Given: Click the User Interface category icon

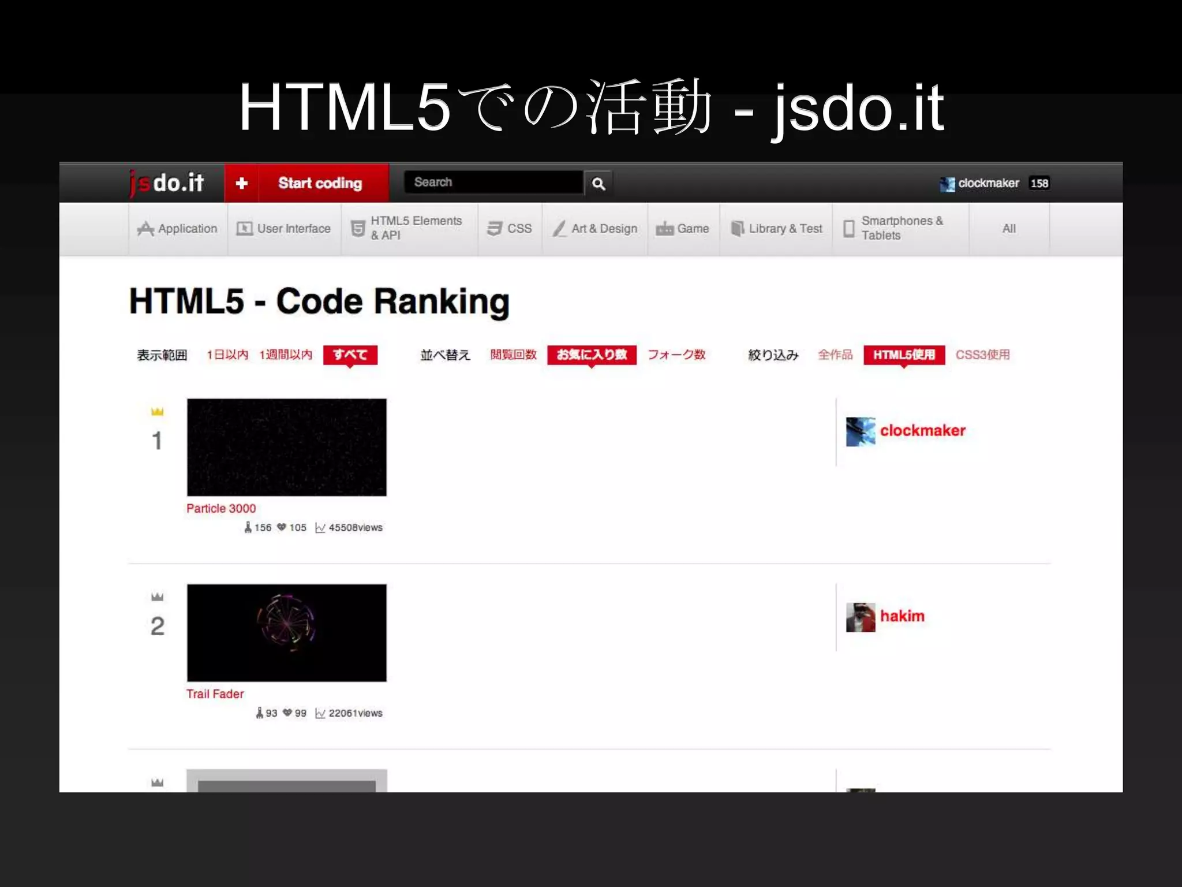Looking at the screenshot, I should pos(245,229).
